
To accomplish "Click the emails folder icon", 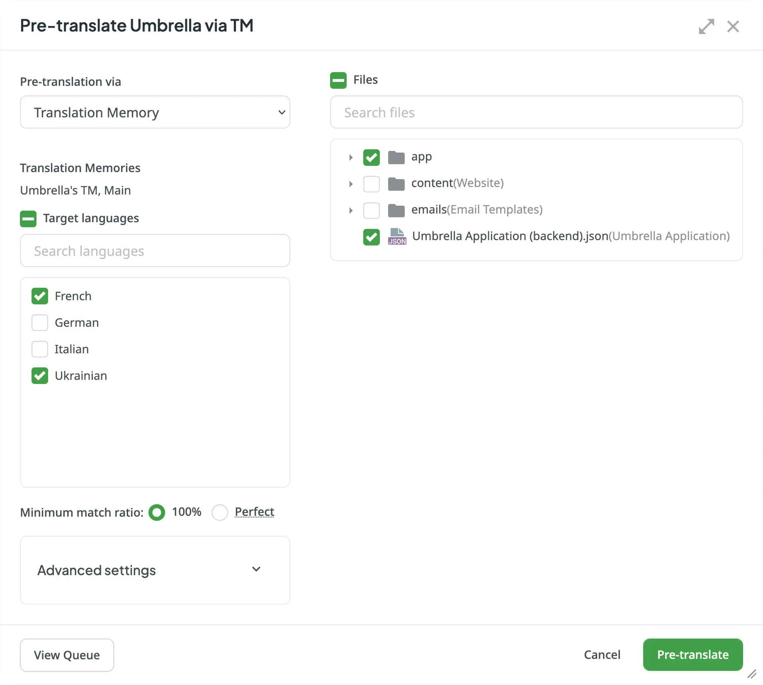I will tap(396, 211).
